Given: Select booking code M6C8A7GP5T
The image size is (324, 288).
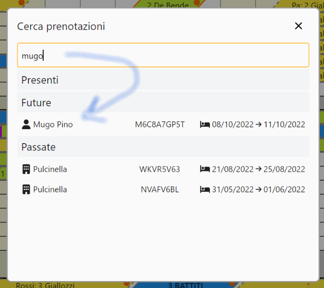Looking at the screenshot, I should coord(160,124).
